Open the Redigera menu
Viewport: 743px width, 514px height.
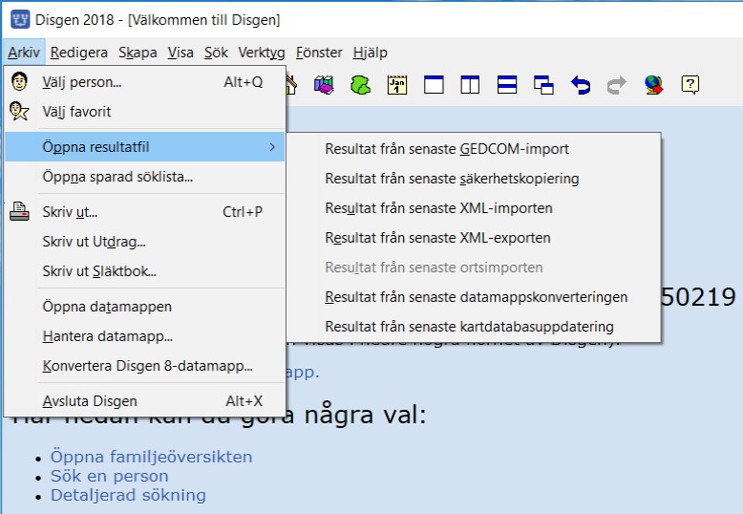point(79,53)
